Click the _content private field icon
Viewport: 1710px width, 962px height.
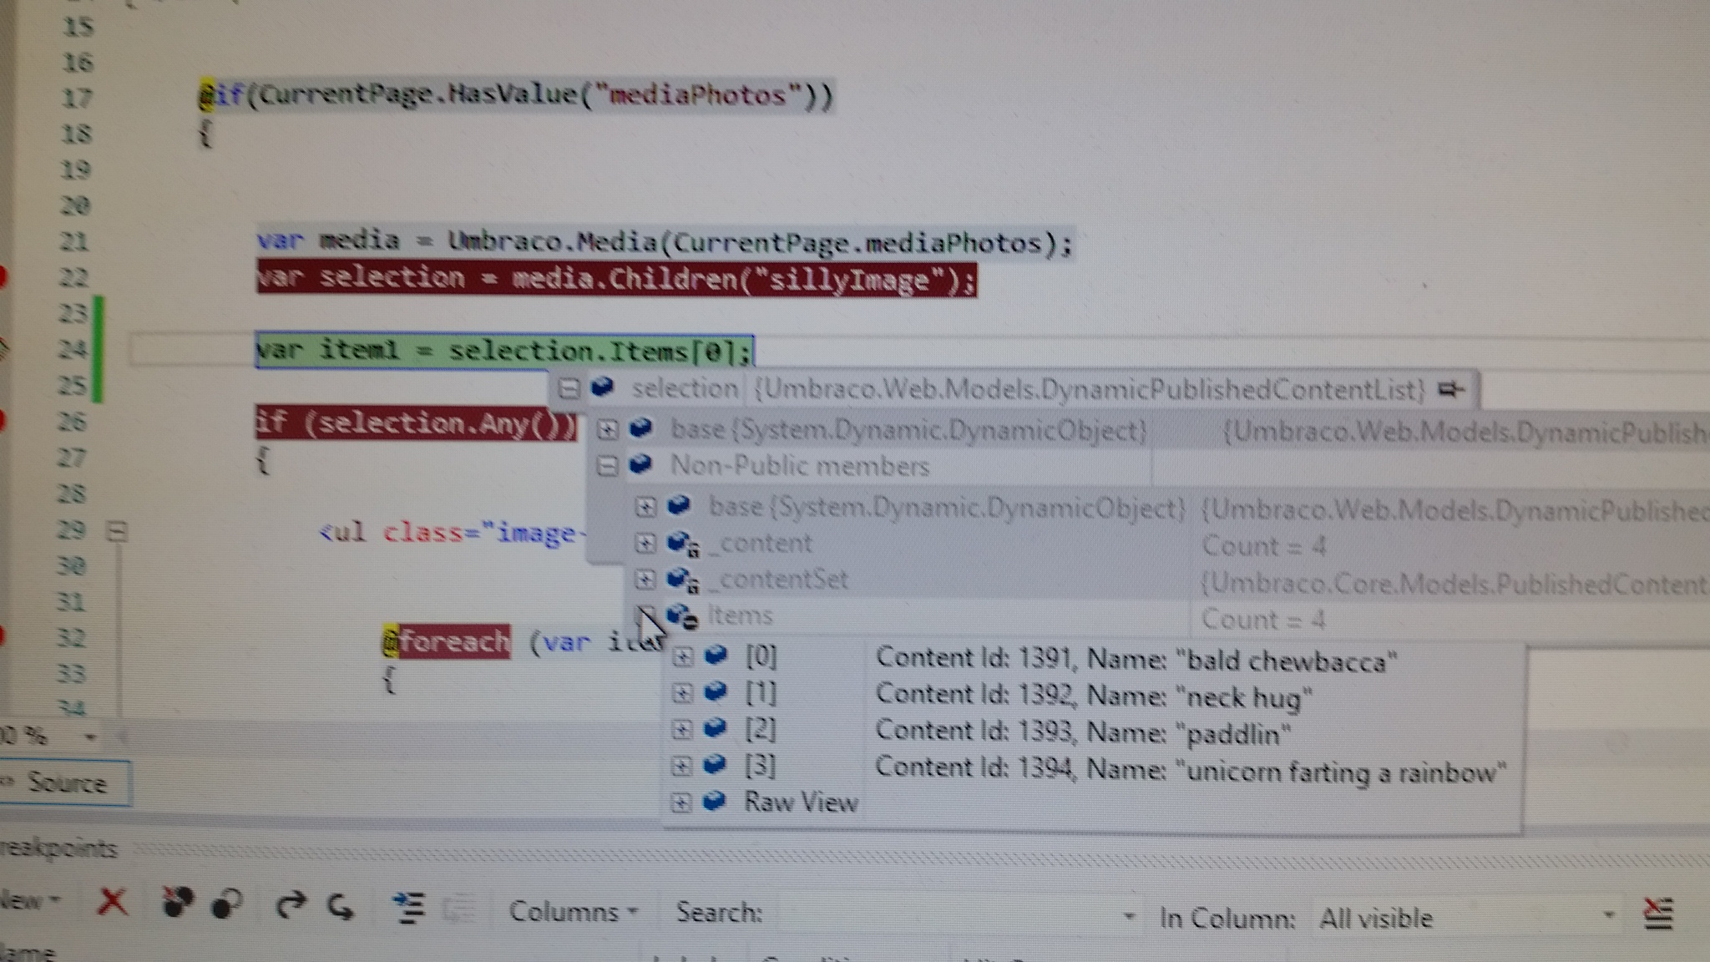pos(682,544)
